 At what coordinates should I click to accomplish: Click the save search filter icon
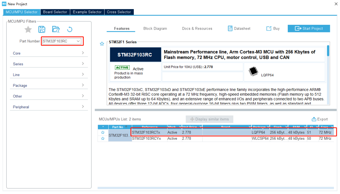pos(42,30)
